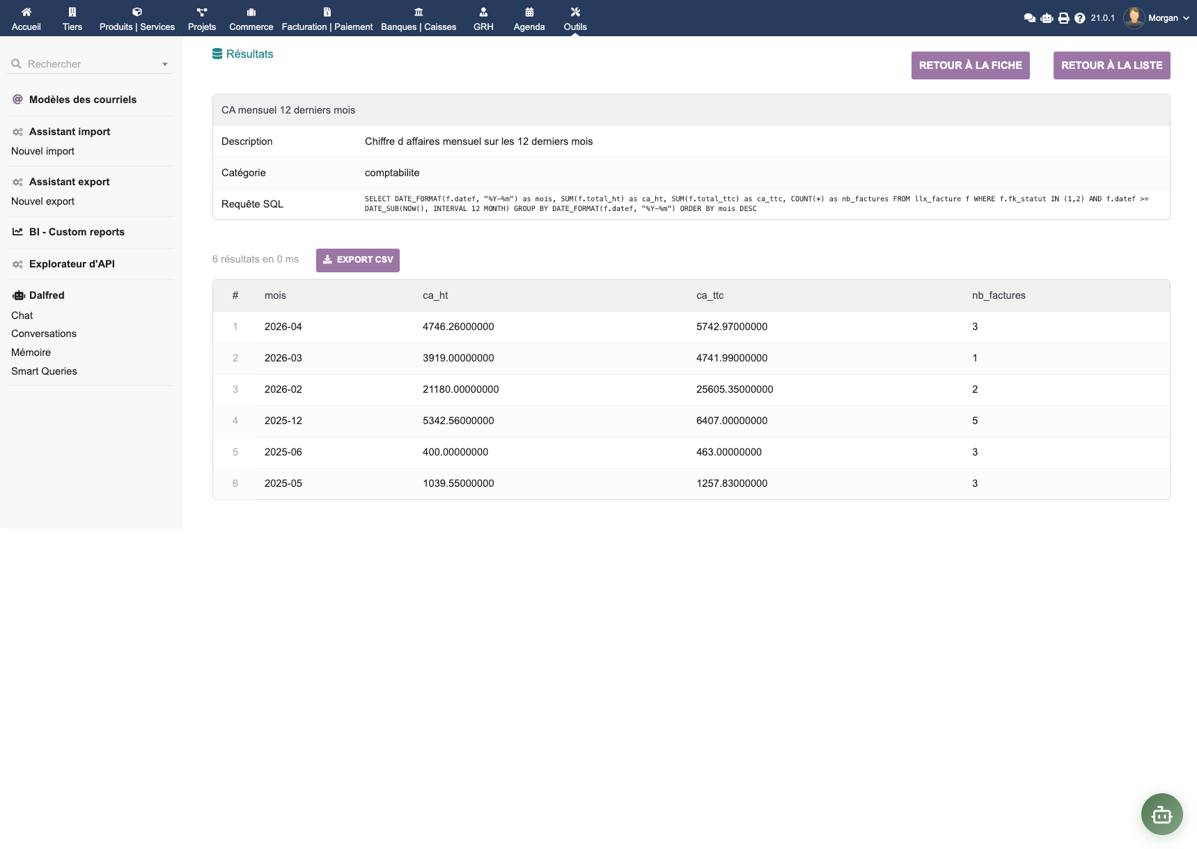Open the help question mark icon

tap(1079, 18)
